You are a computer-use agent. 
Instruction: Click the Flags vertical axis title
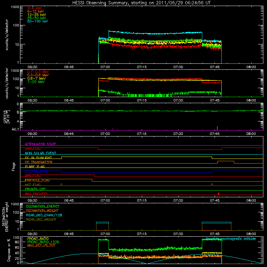pos(14,167)
